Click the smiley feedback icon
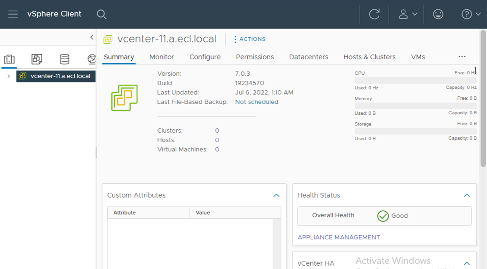The width and height of the screenshot is (487, 269). coord(438,14)
